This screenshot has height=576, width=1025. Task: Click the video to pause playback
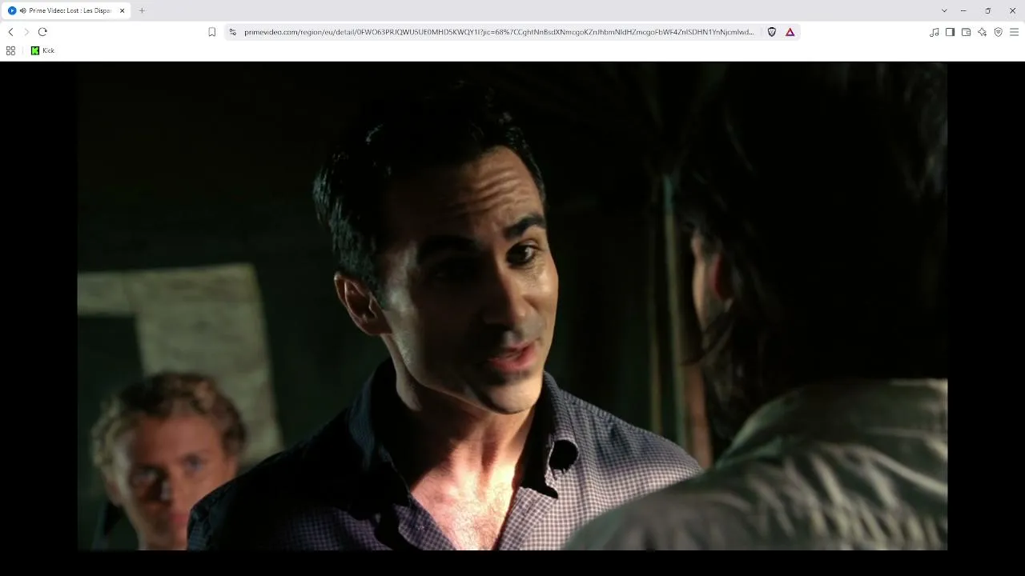tap(512, 306)
